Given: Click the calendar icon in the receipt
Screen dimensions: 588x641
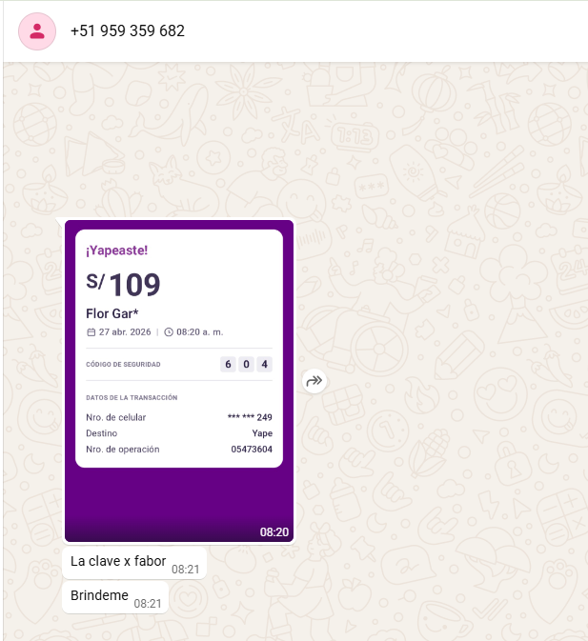Looking at the screenshot, I should coord(91,331).
